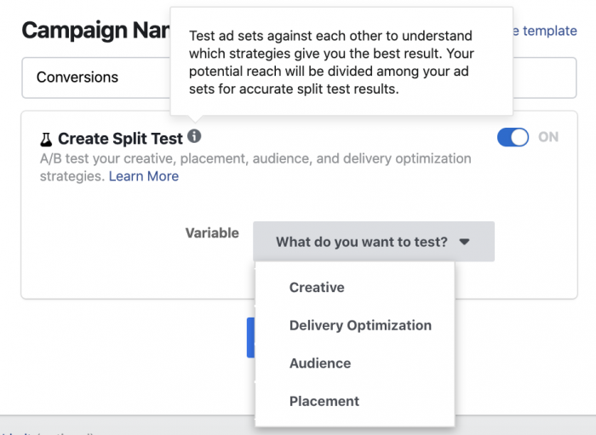This screenshot has height=435, width=596.
Task: Click the blue button behind the dropdown list
Action: pyautogui.click(x=251, y=337)
